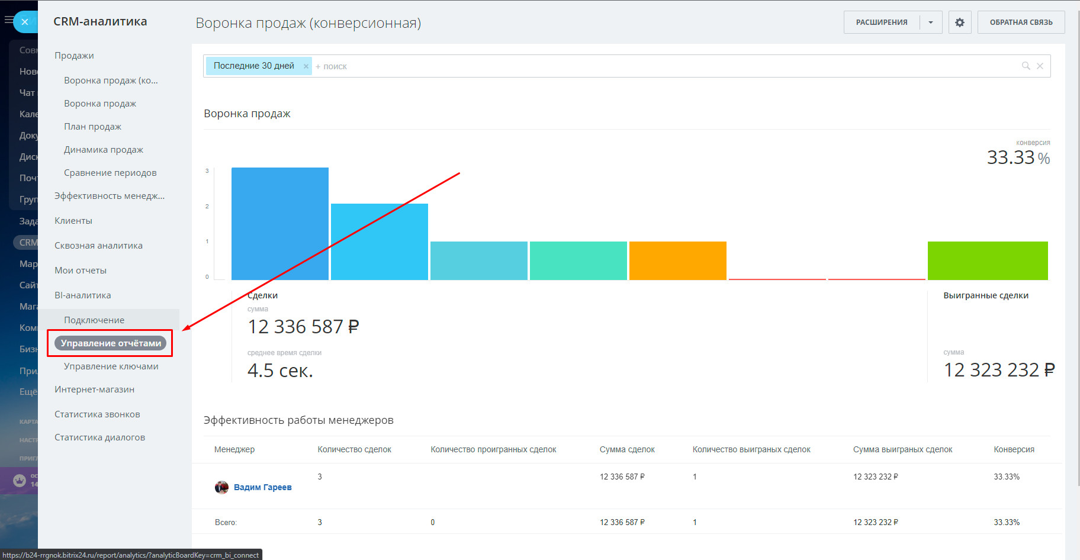The height and width of the screenshot is (560, 1080).
Task: Click the crown icon in left sidebar
Action: (19, 480)
